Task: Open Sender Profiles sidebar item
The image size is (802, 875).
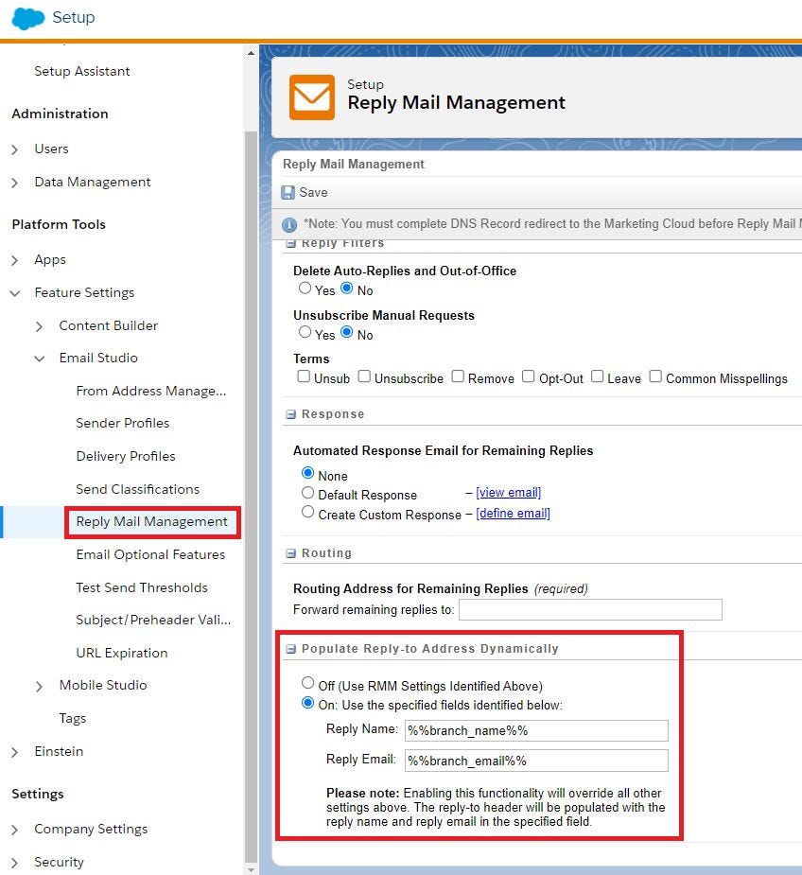Action: pos(123,424)
